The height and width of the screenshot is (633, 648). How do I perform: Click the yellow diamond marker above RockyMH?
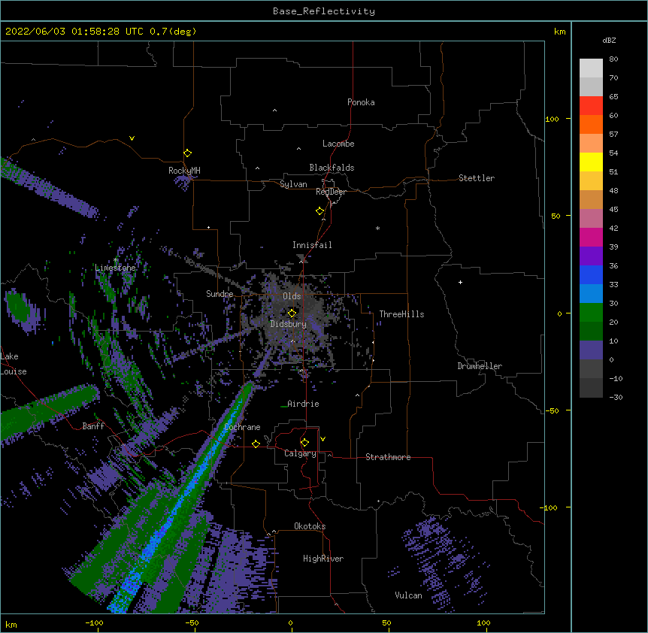pyautogui.click(x=187, y=153)
